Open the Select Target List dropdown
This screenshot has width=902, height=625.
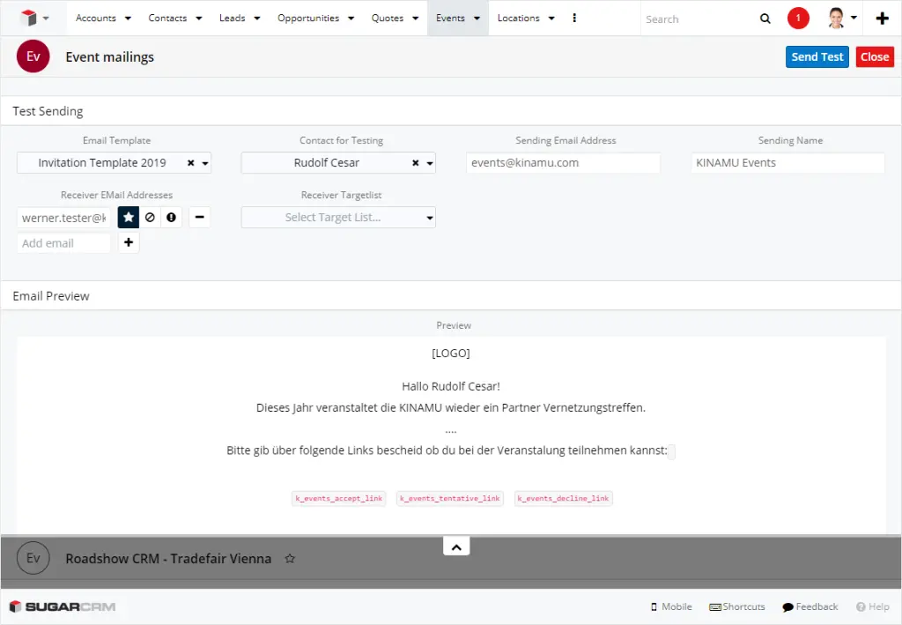338,218
